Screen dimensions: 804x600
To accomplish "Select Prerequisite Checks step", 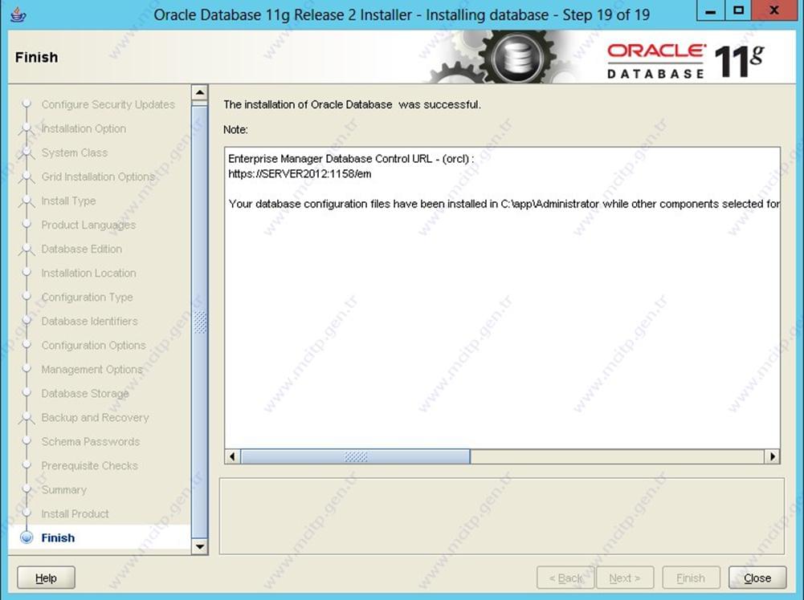I will pyautogui.click(x=89, y=465).
